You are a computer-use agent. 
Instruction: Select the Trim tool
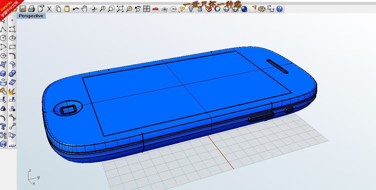pos(3,100)
